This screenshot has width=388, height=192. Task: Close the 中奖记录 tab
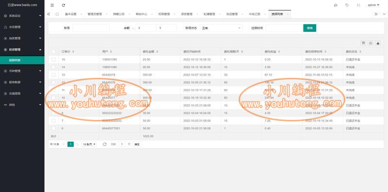(x=265, y=15)
